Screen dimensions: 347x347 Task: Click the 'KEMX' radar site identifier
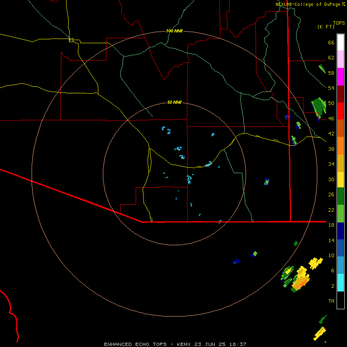pos(184,344)
